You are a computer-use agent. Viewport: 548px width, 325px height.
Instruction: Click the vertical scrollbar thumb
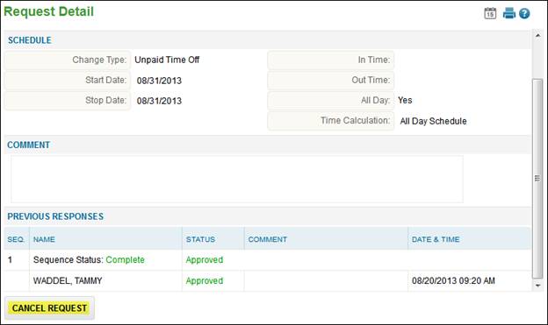(x=537, y=179)
